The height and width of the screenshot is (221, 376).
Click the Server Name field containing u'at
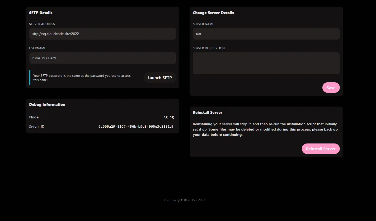266,34
